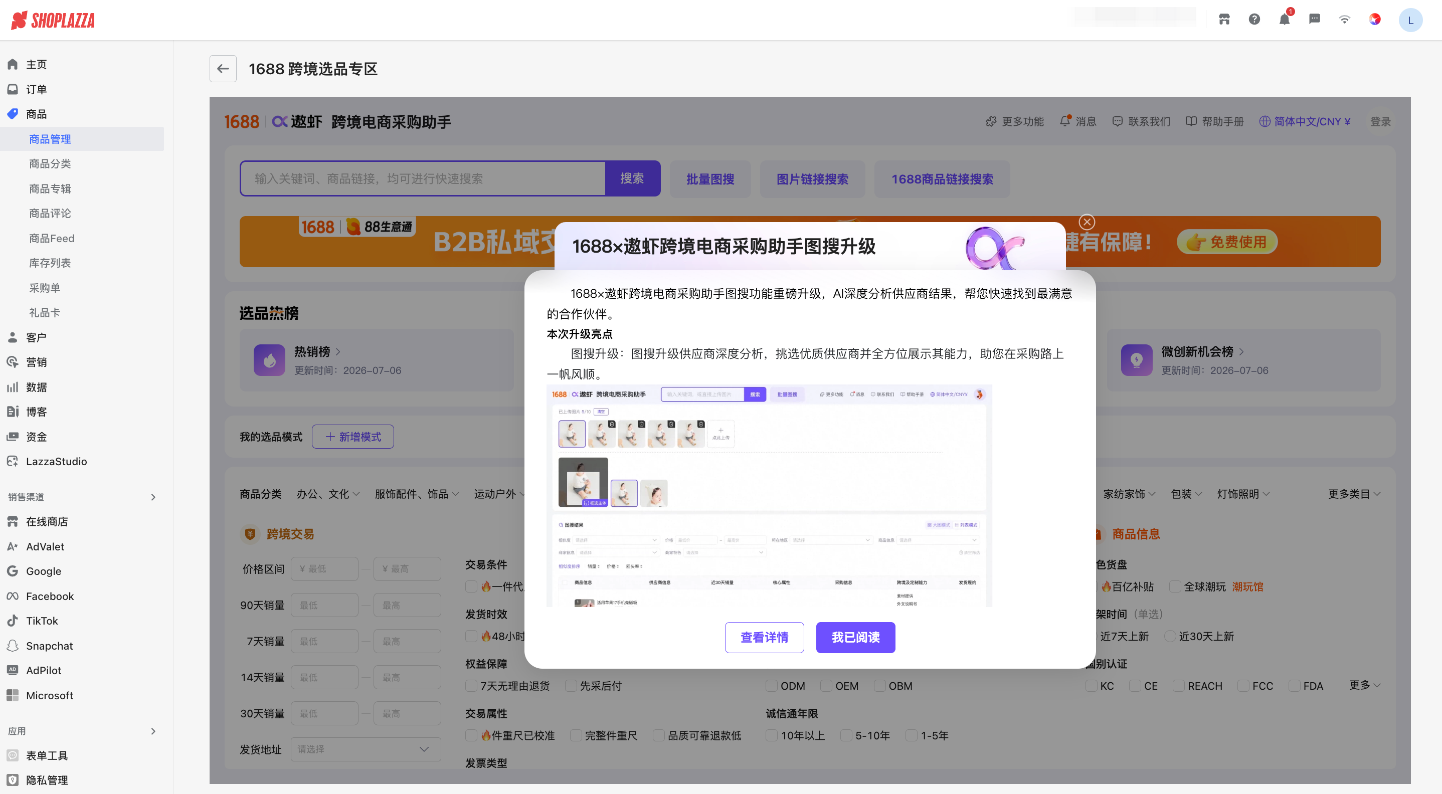Click the TikTok icon in sales channels
Image resolution: width=1442 pixels, height=794 pixels.
point(13,621)
